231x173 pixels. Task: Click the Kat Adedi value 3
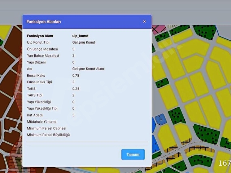pyautogui.click(x=73, y=115)
